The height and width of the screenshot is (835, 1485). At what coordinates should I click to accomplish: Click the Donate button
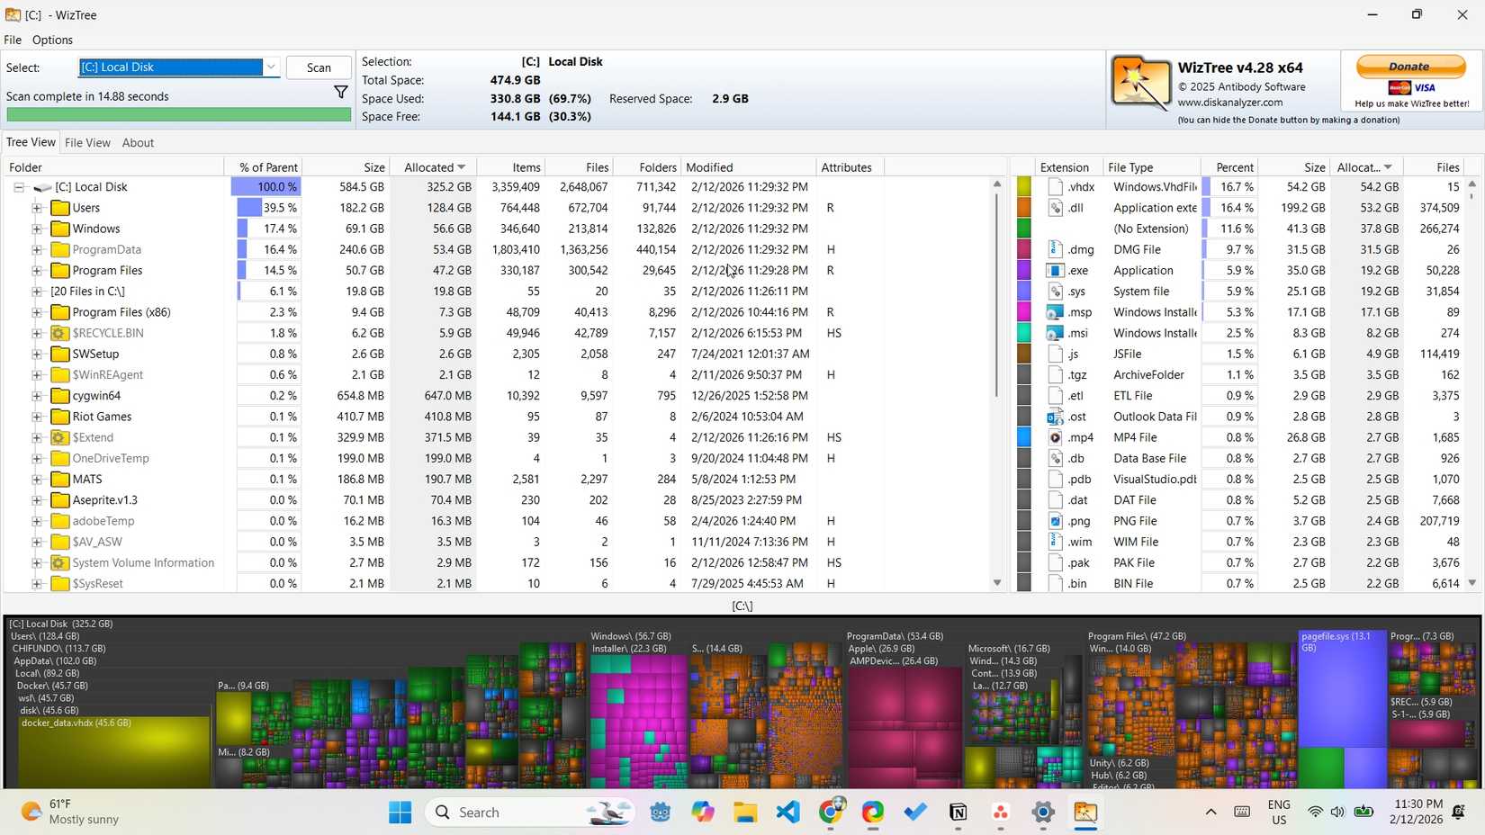pyautogui.click(x=1410, y=67)
